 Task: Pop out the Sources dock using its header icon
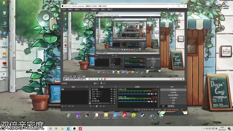115,87
